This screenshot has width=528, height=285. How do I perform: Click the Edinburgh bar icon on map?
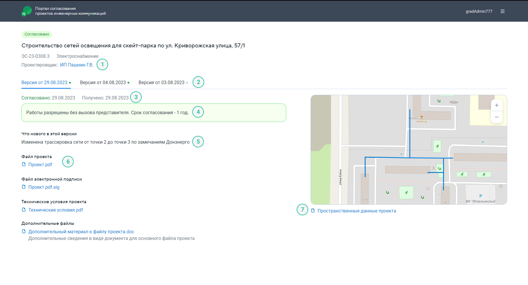(422, 117)
